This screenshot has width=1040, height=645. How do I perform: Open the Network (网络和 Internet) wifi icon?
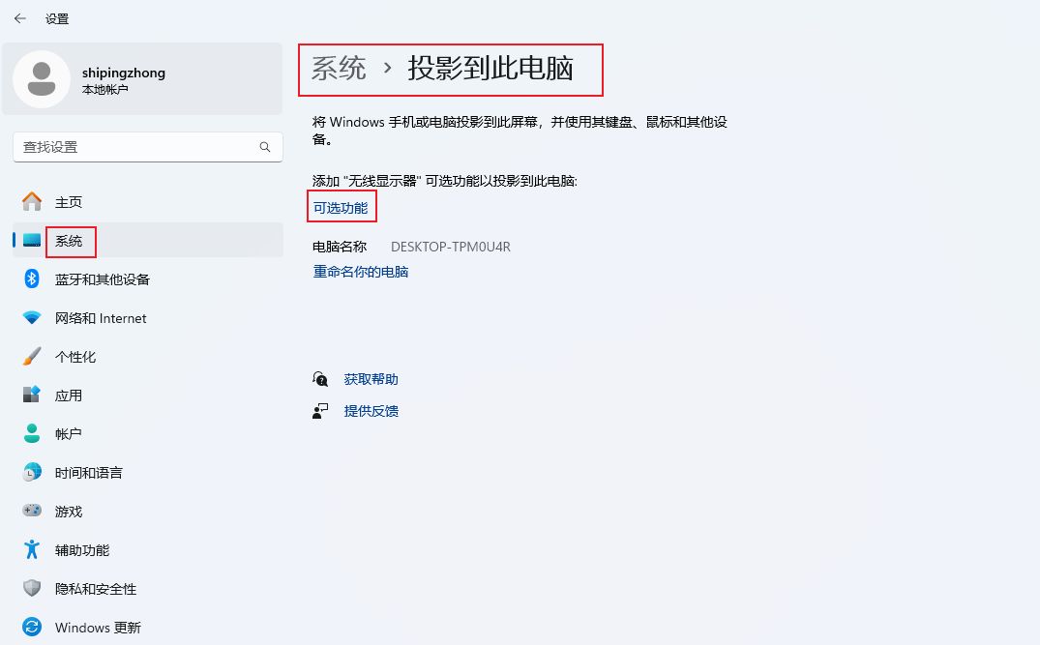(x=32, y=318)
